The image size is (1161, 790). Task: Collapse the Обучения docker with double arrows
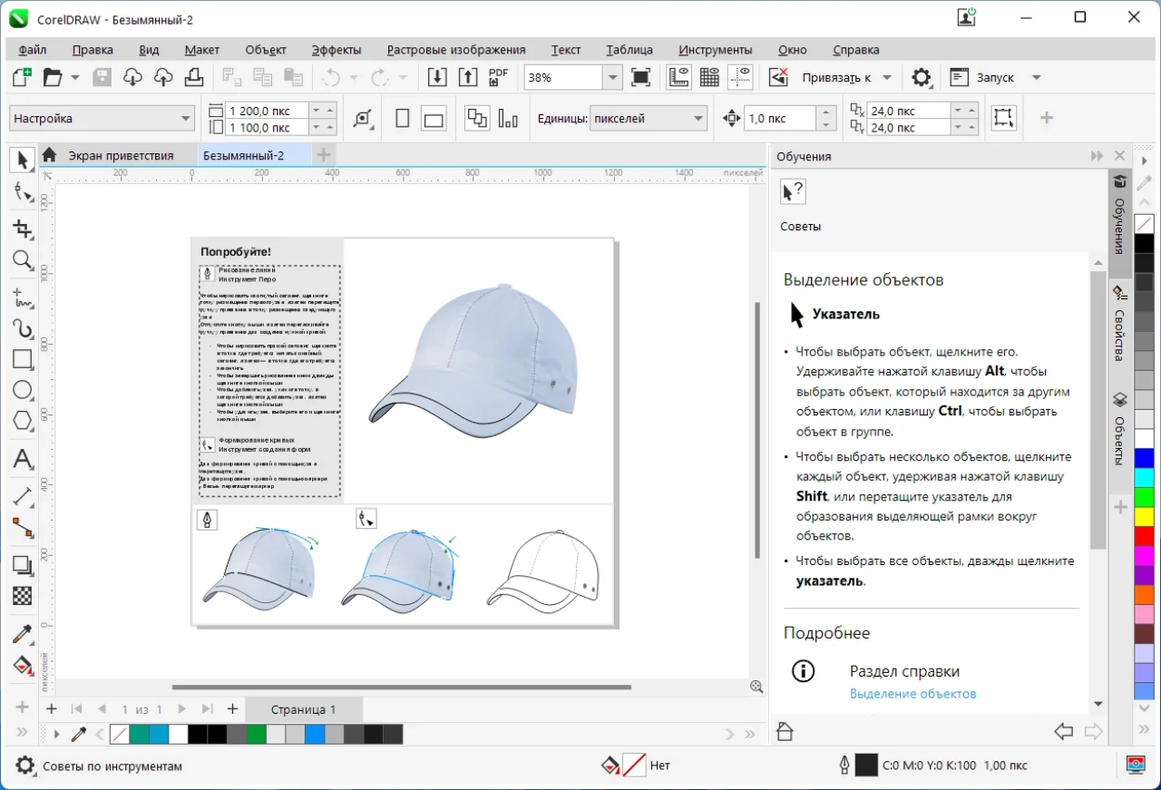click(x=1097, y=156)
